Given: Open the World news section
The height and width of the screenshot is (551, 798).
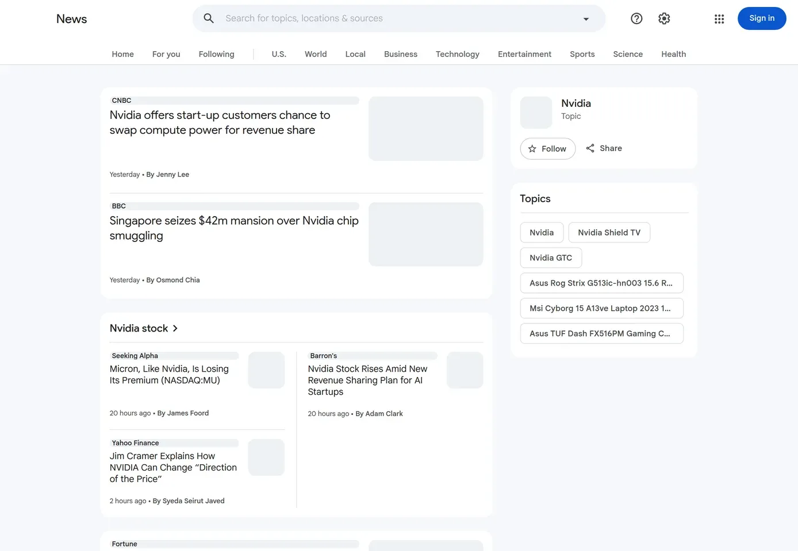Looking at the screenshot, I should coord(316,54).
